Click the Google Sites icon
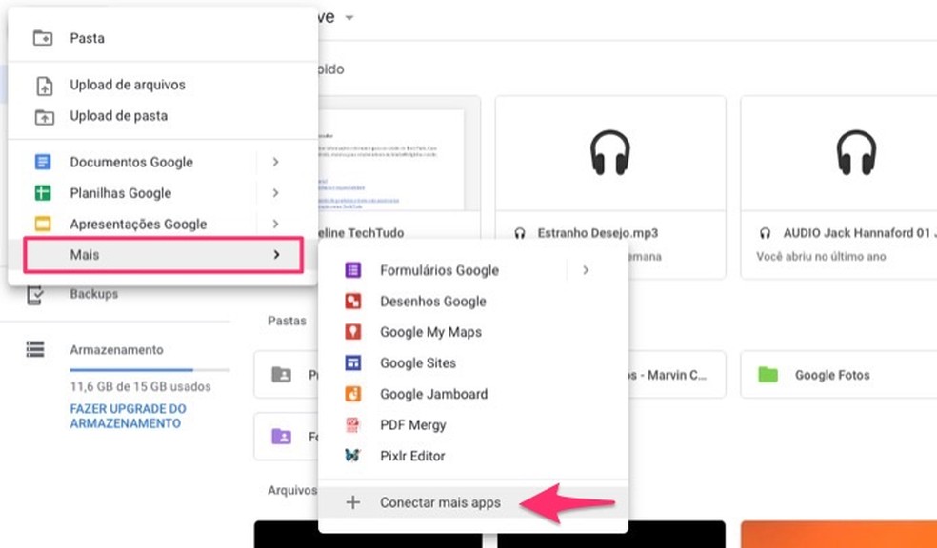 click(x=352, y=362)
